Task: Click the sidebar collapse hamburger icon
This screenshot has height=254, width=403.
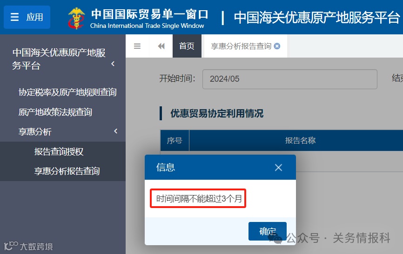Action: 137,46
